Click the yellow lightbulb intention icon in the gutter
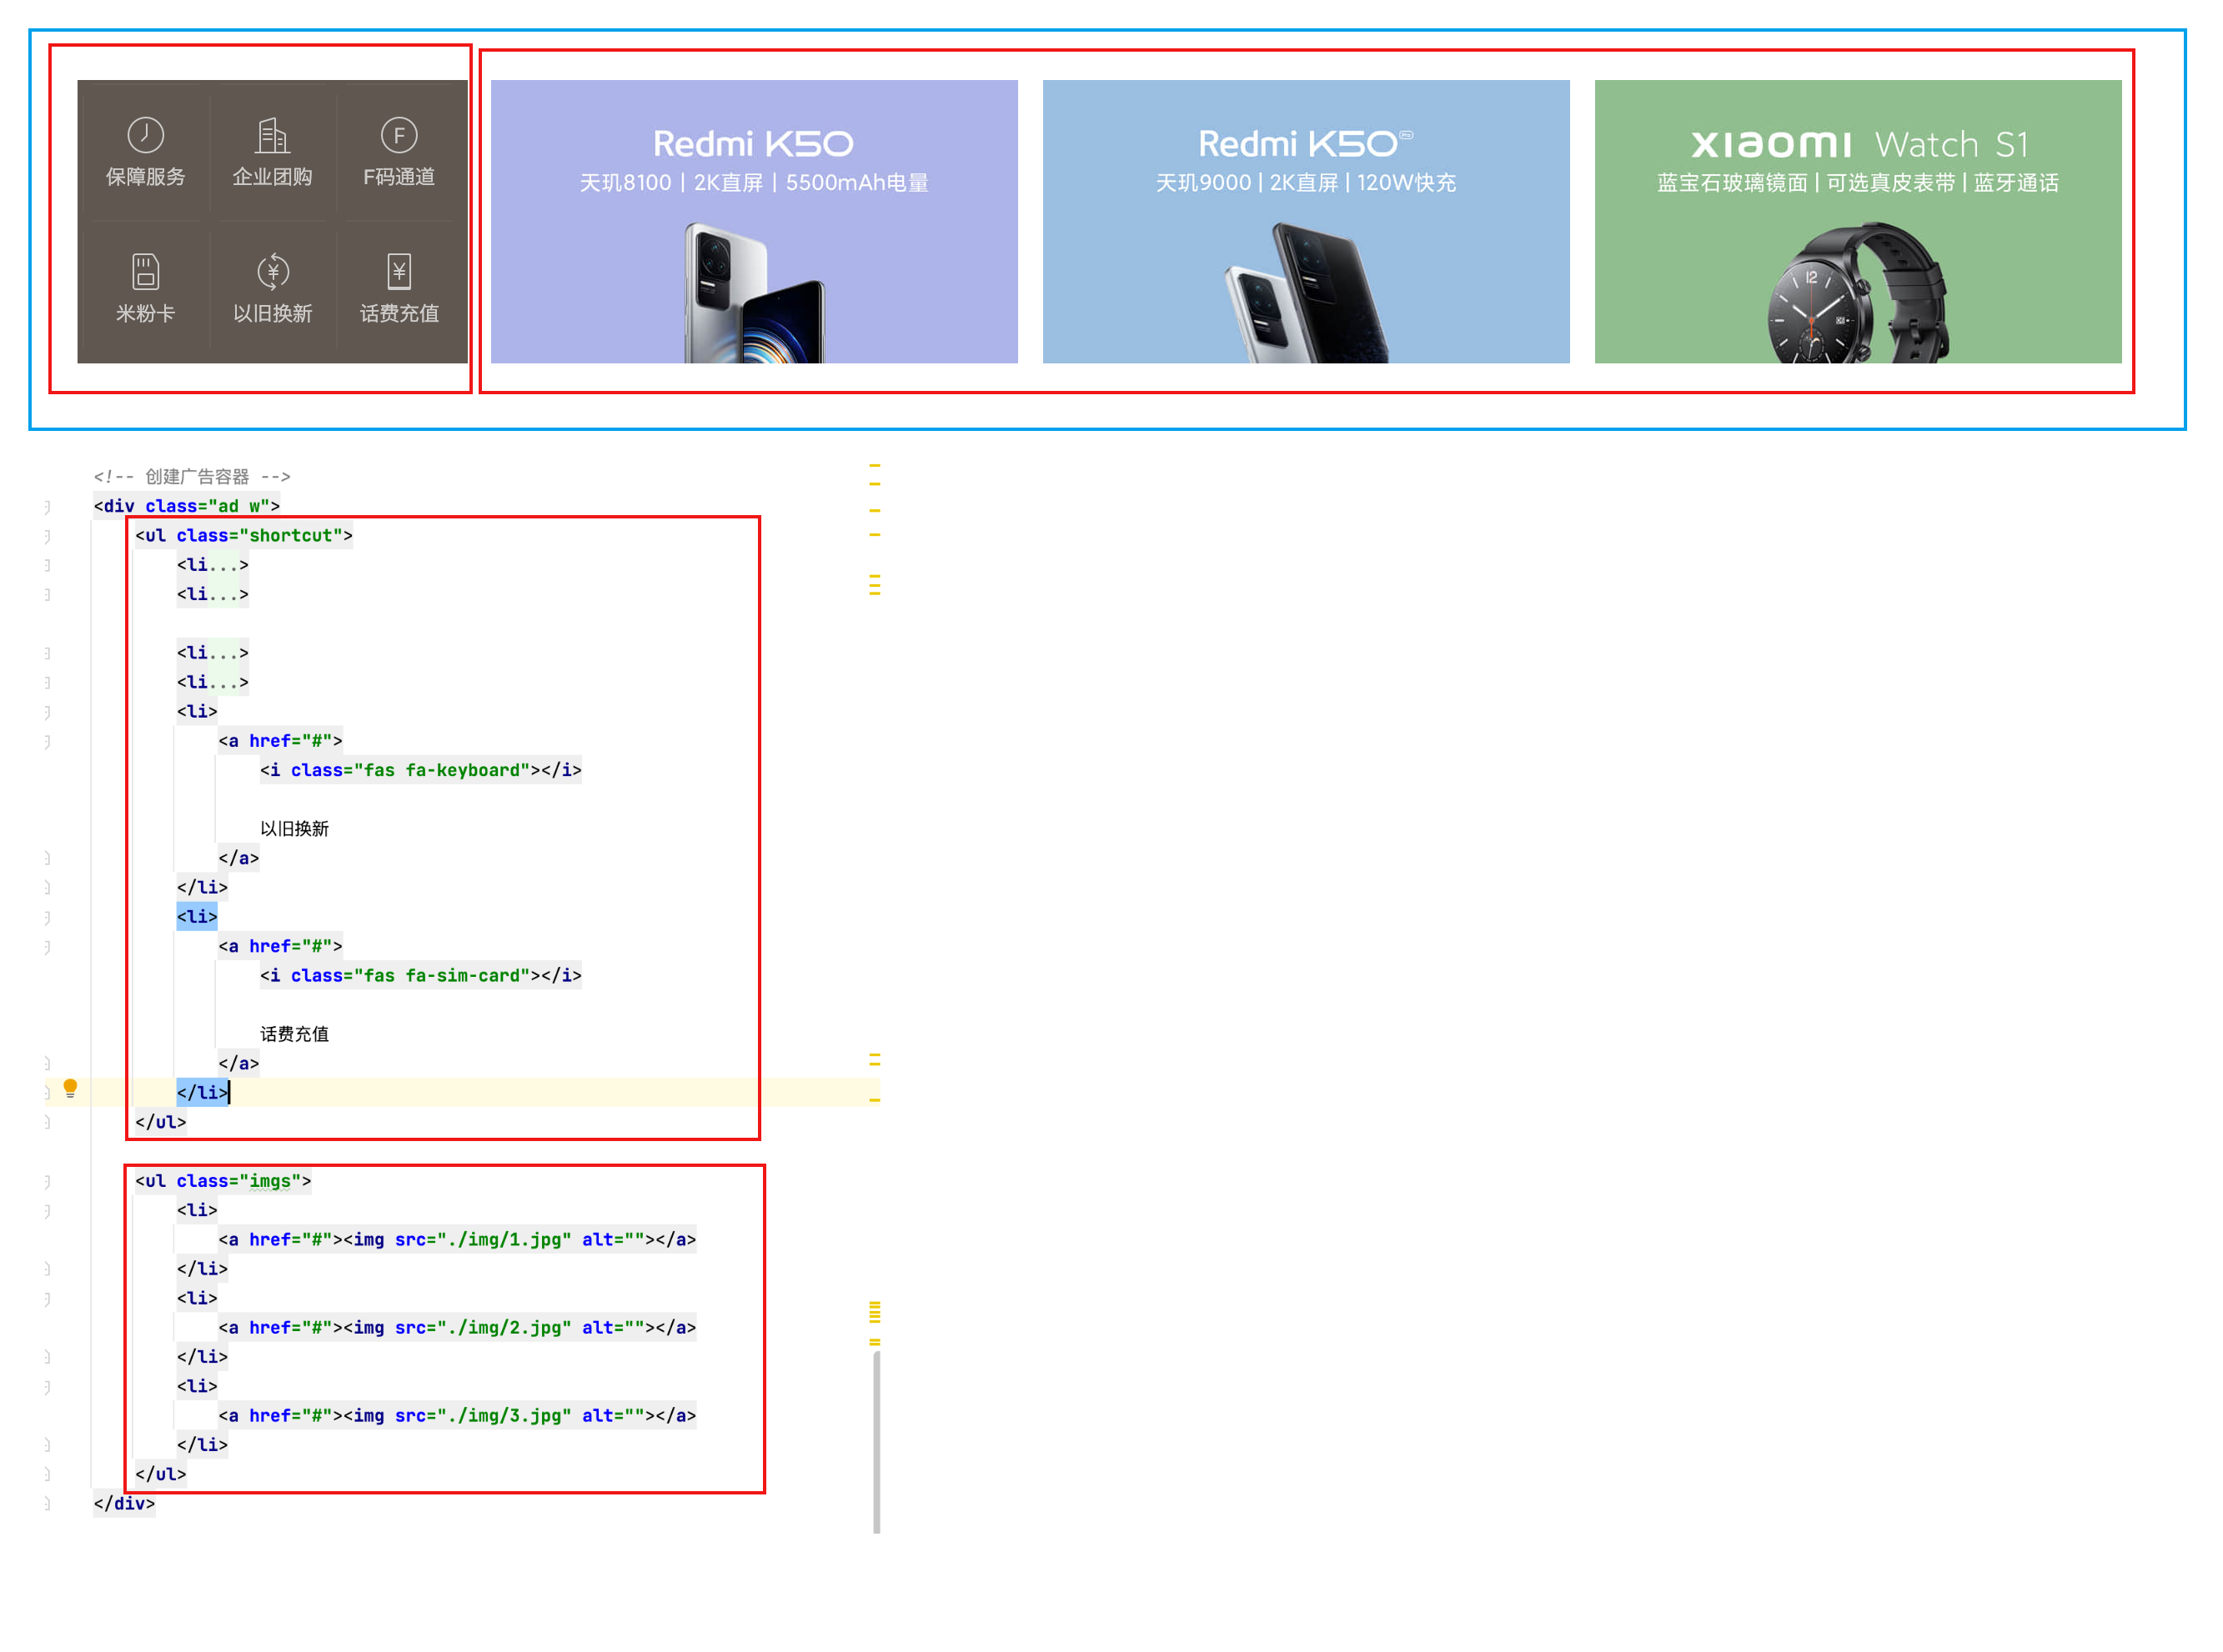Image resolution: width=2223 pixels, height=1652 pixels. click(x=70, y=1088)
